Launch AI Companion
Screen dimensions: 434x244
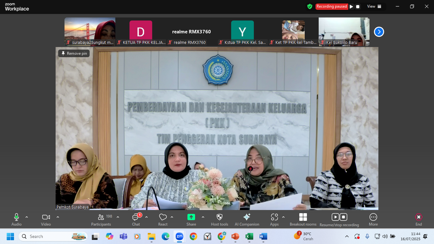click(x=247, y=220)
